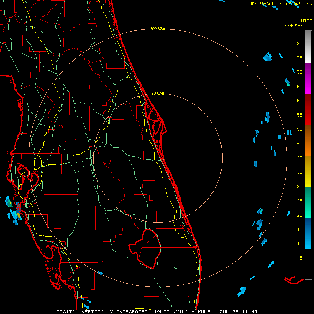Click the yellow segment of the color bar
This screenshot has height=314, width=314.
click(x=308, y=172)
